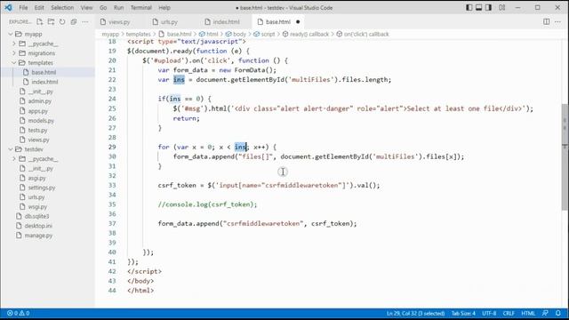
Task: Open apps.py in Explorer
Action: pos(38,111)
